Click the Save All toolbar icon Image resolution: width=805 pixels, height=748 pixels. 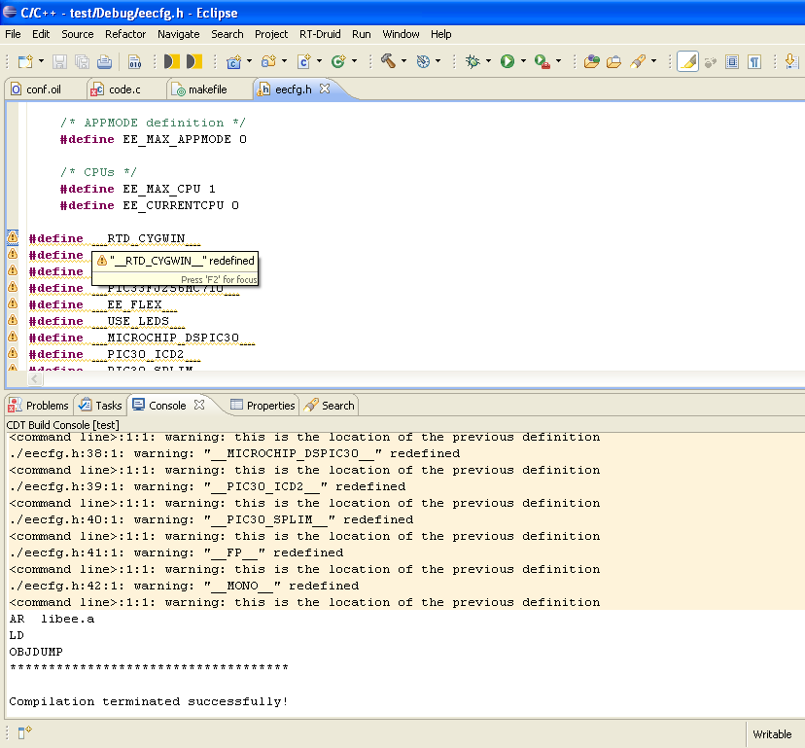click(x=82, y=61)
